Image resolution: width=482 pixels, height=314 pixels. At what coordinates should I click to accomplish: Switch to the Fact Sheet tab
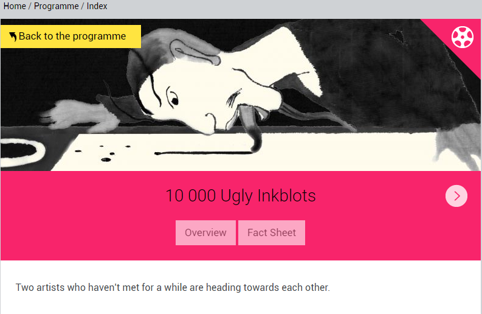[x=272, y=232]
